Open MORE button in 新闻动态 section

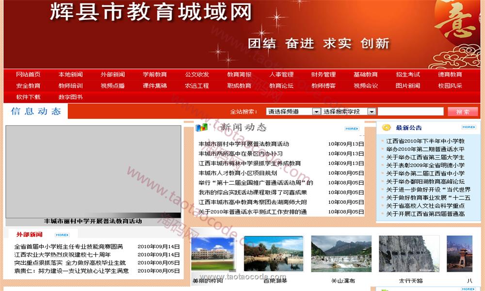[x=352, y=129]
